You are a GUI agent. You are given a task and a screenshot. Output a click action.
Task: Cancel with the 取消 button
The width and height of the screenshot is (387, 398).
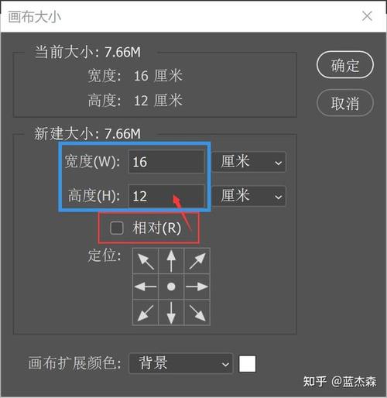point(345,103)
